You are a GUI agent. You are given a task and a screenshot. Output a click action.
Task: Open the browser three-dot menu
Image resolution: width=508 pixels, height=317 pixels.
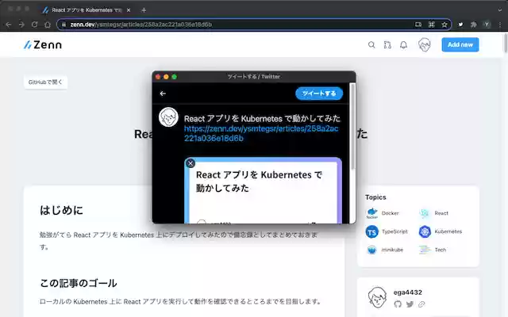point(500,25)
